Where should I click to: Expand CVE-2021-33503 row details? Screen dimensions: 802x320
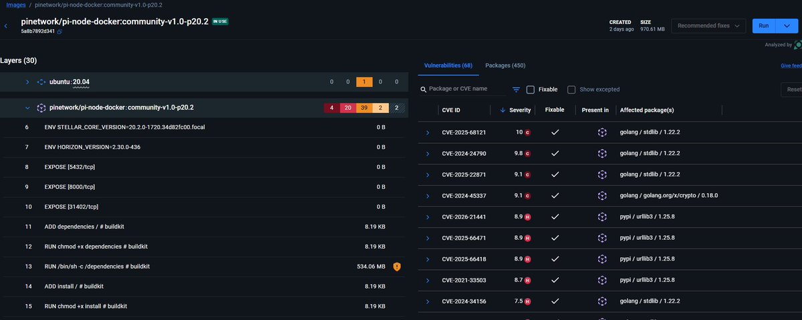[428, 280]
